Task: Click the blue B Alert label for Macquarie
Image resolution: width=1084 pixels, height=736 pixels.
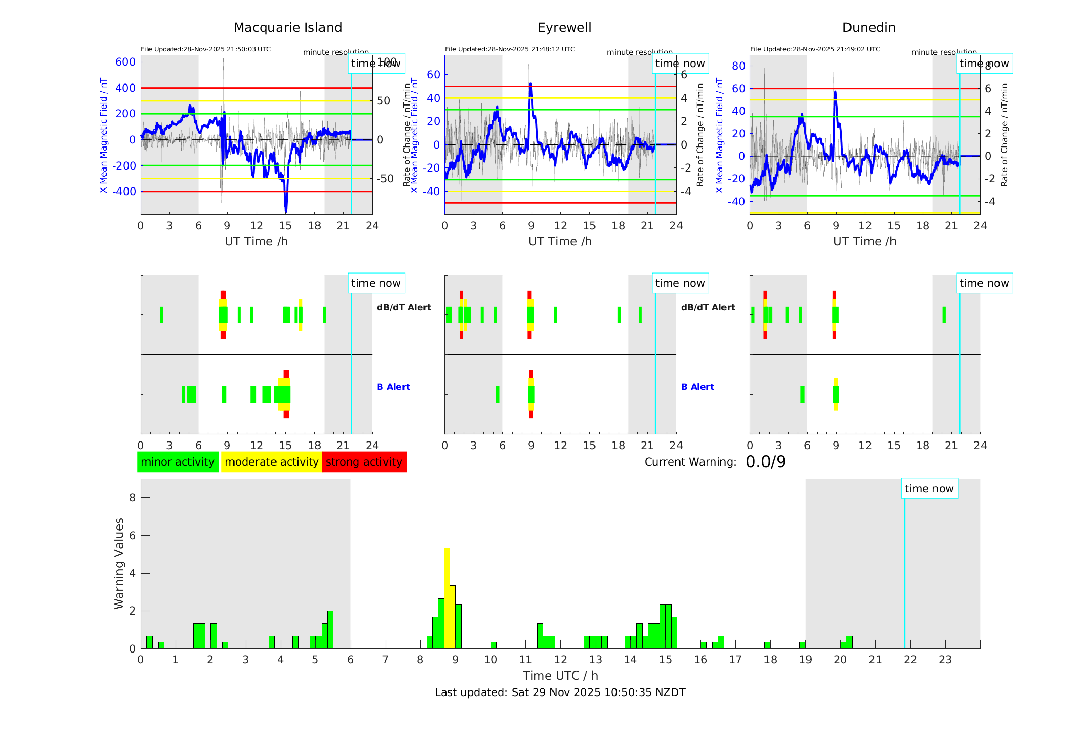Action: 393,387
